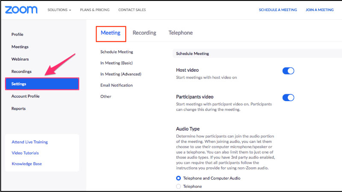Jump to In Meeting (Advanced) section
This screenshot has height=192, width=342.
121,74
